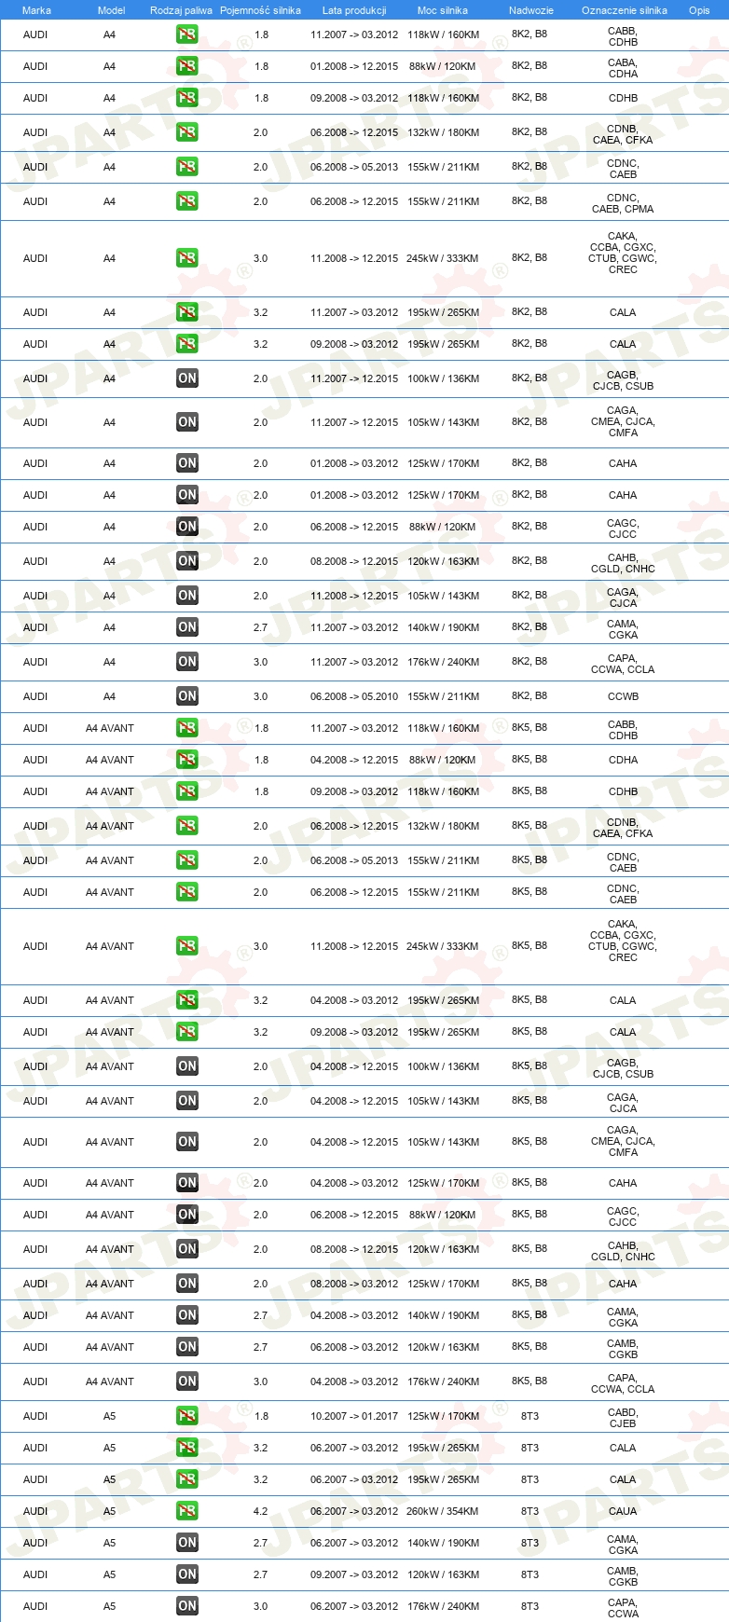Select engine code cell 'CABA, CDHA'
This screenshot has width=729, height=1622.
tap(623, 68)
